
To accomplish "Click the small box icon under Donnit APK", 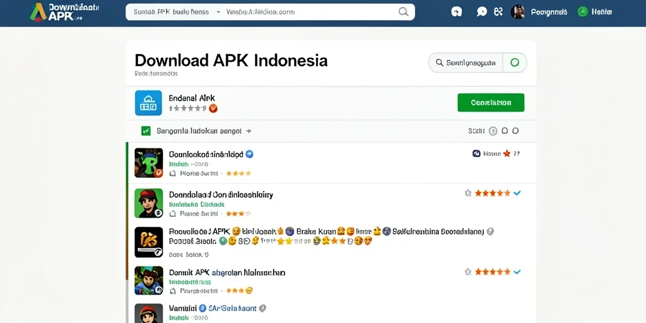I will [x=173, y=291].
